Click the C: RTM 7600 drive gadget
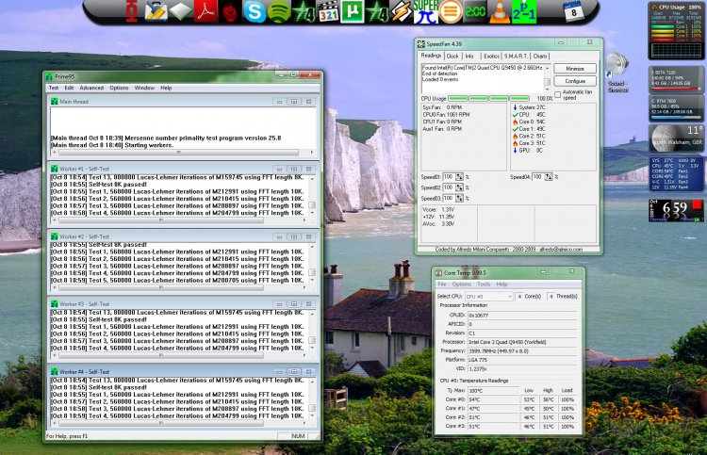Image resolution: width=707 pixels, height=455 pixels. 676,107
